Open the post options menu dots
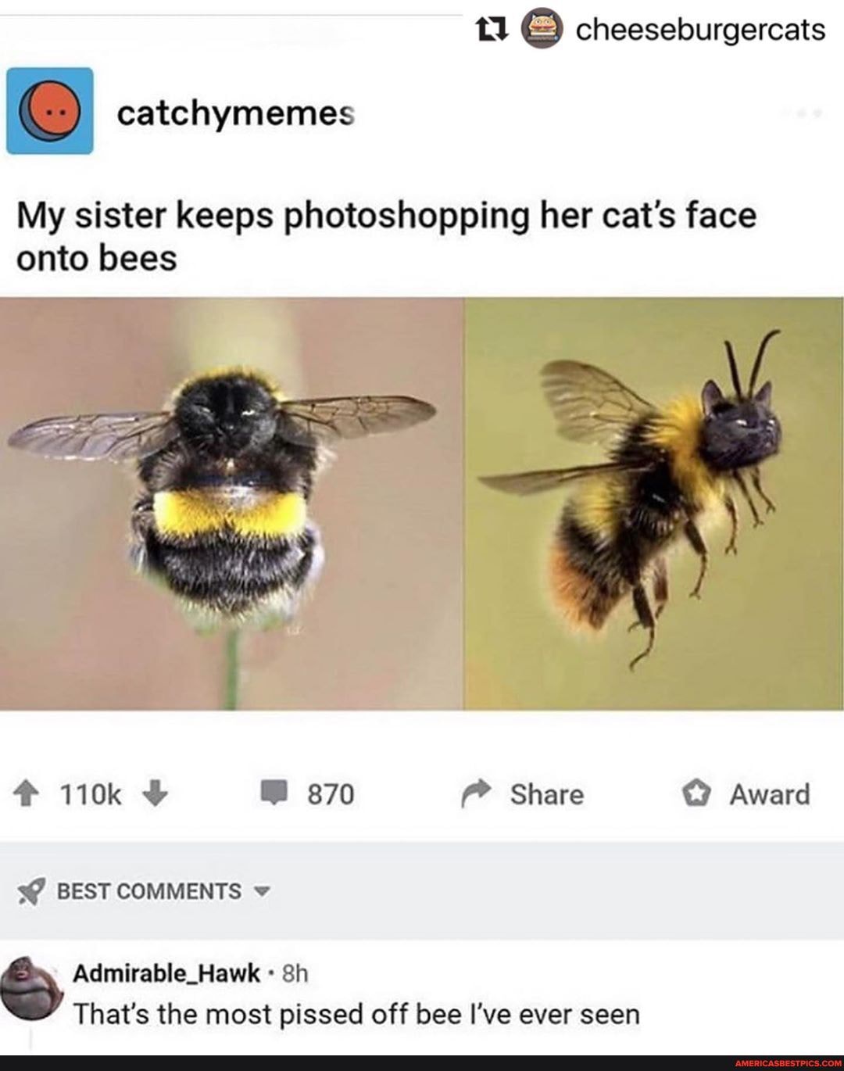Screen dimensions: 844x1071 click(808, 114)
